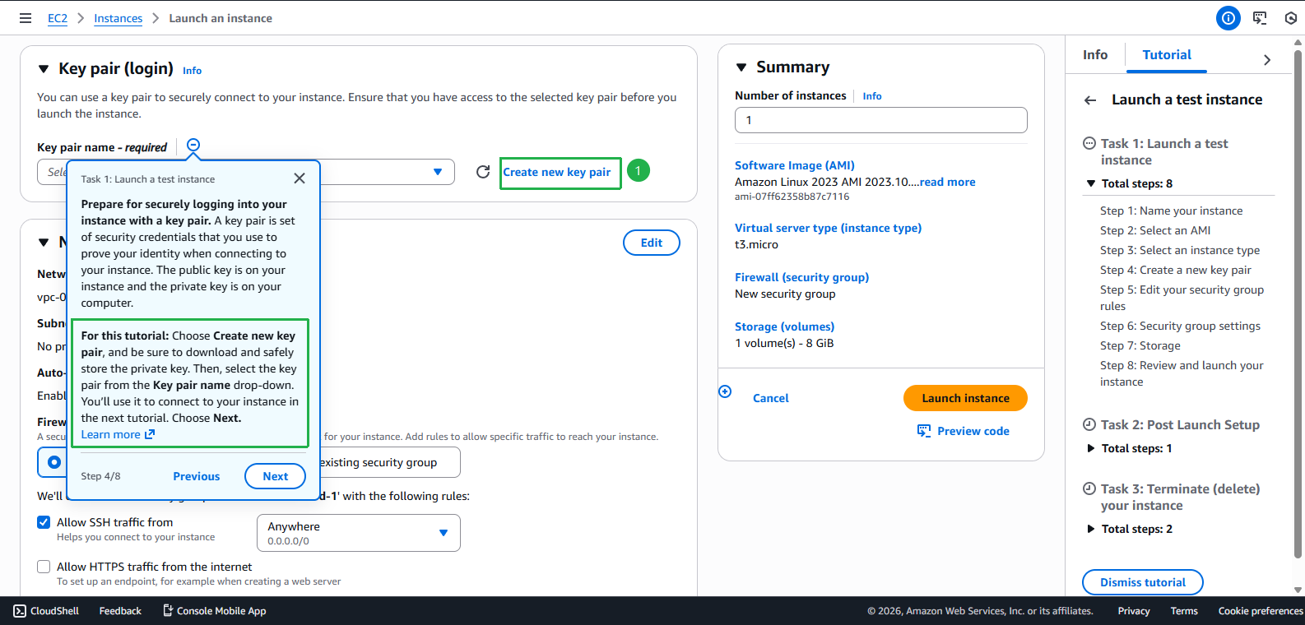Expand Task 2 Total steps list
Viewport: 1305px width, 625px height.
tap(1091, 448)
